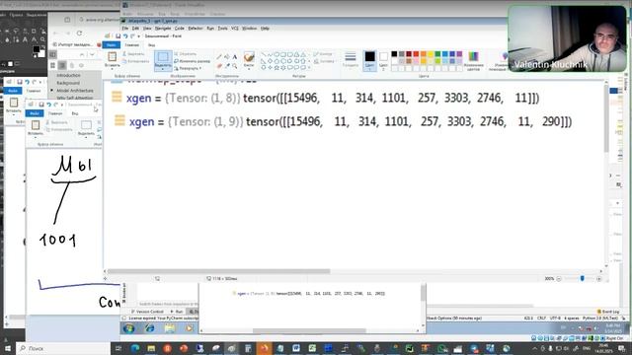This screenshot has height=355, width=632.
Task: Click the zoom out minus in Paint
Action: [559, 278]
